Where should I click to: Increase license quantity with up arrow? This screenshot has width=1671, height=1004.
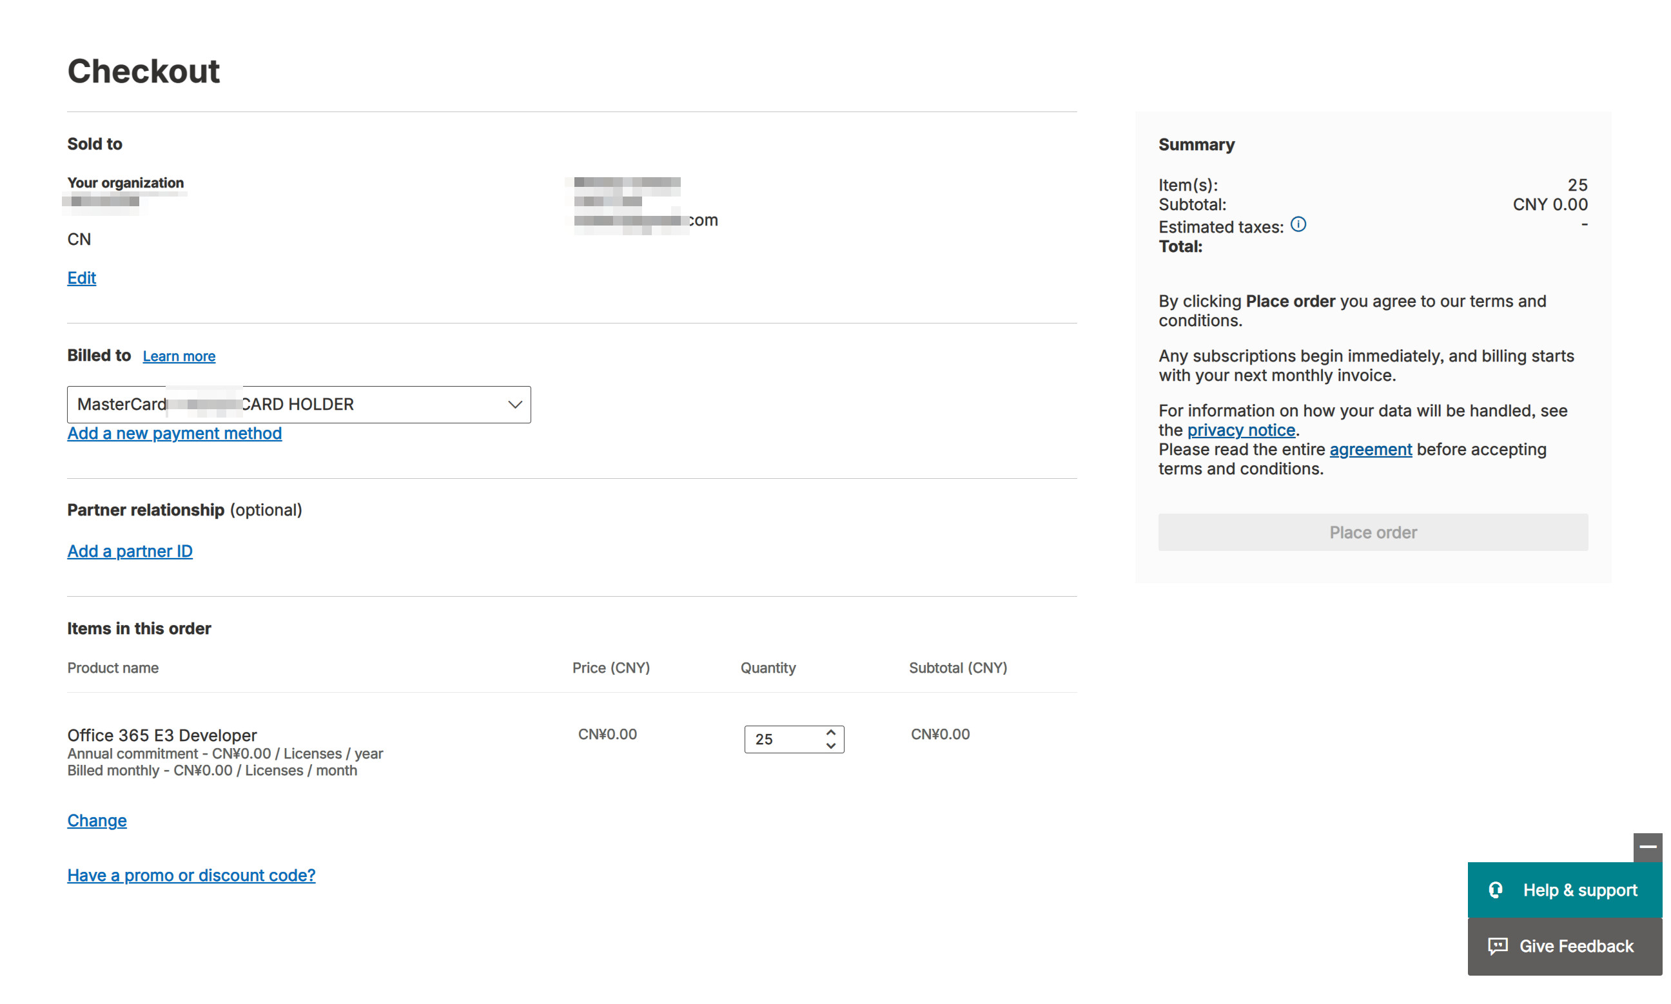coord(830,732)
